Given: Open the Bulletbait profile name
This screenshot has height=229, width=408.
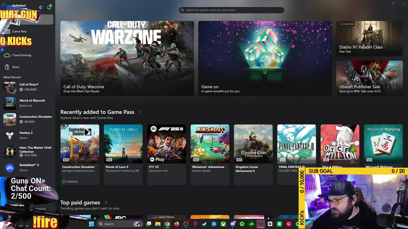Looking at the screenshot, I should coord(19,5).
